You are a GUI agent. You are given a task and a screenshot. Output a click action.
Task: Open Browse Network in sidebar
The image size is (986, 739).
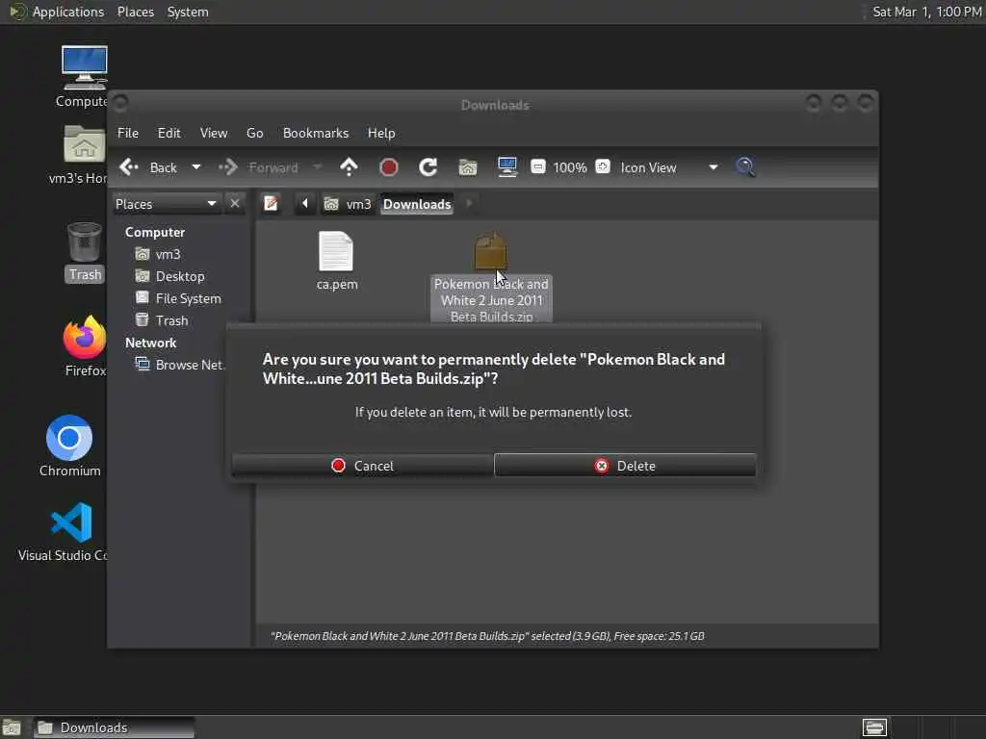[x=180, y=365]
